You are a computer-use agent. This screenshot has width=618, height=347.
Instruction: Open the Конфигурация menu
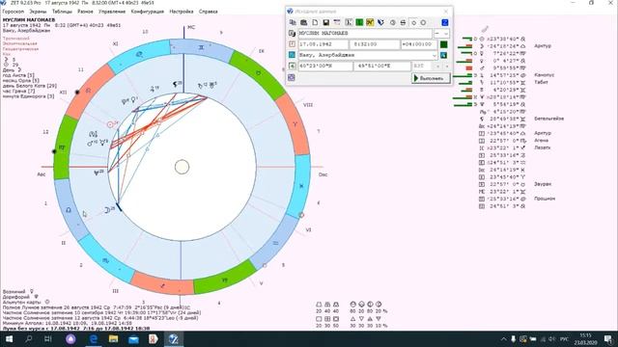(x=148, y=12)
